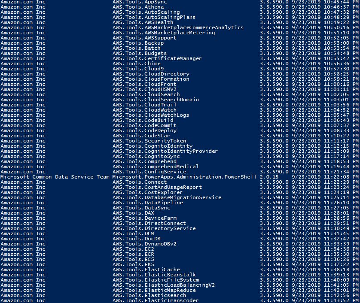This screenshot has width=360, height=303.
Task: Select the AWS.Tools.SecurityToken module name
Action: (x=149, y=141)
